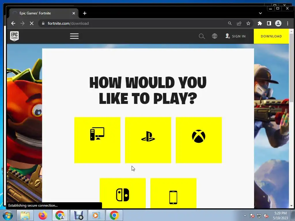Open a new tab with plus button
Viewport: 295px width, 221px height.
85,13
